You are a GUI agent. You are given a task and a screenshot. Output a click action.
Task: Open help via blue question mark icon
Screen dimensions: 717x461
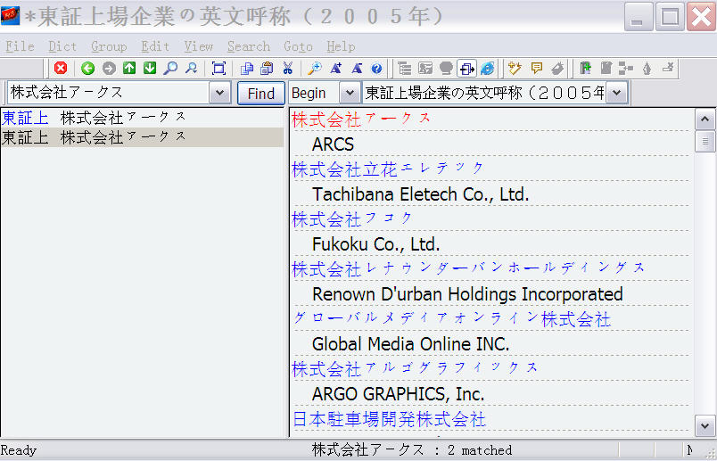pos(377,69)
